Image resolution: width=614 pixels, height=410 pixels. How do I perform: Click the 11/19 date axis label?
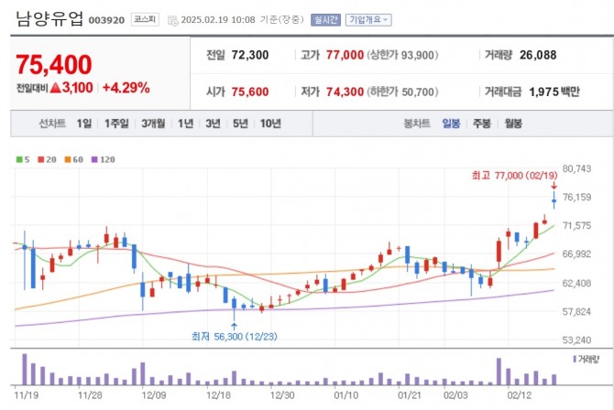tap(27, 395)
